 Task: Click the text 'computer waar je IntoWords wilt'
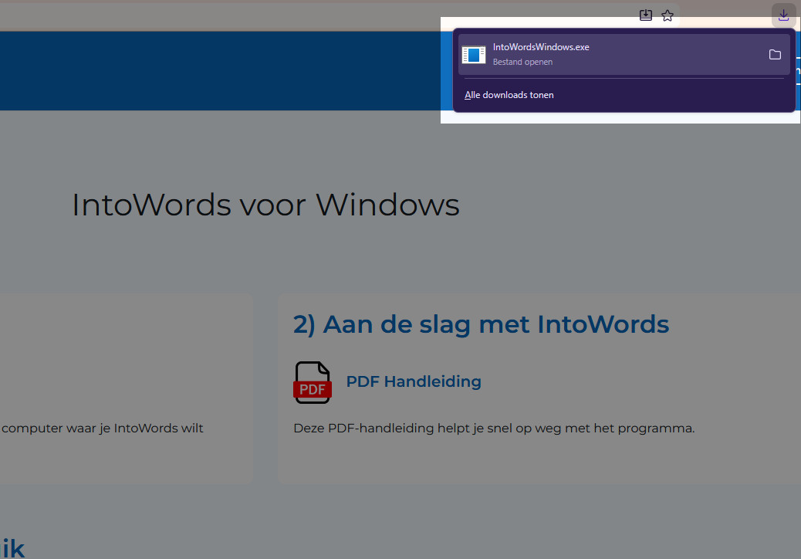pyautogui.click(x=102, y=429)
